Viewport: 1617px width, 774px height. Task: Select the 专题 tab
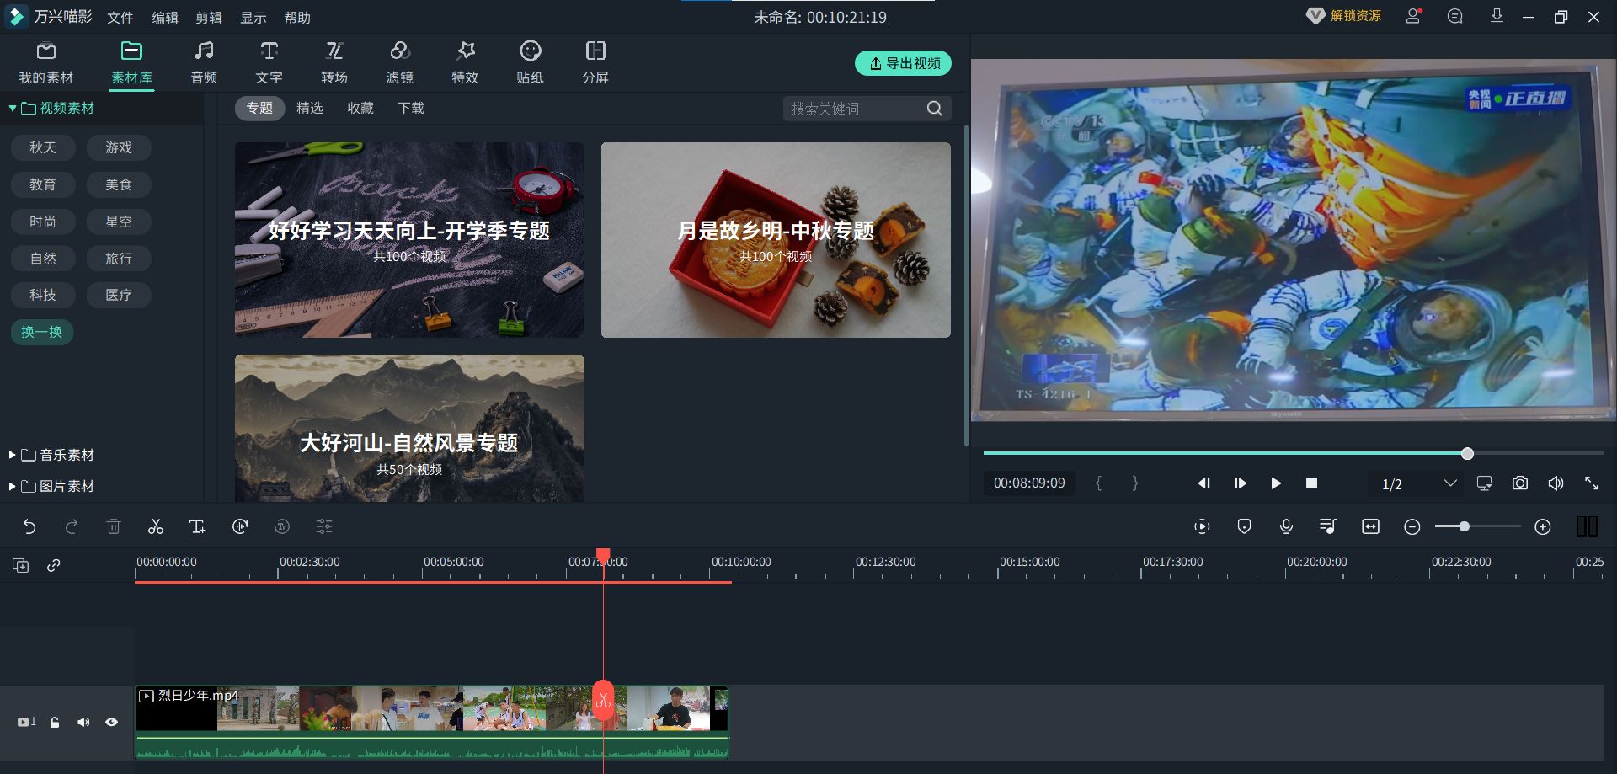(259, 108)
